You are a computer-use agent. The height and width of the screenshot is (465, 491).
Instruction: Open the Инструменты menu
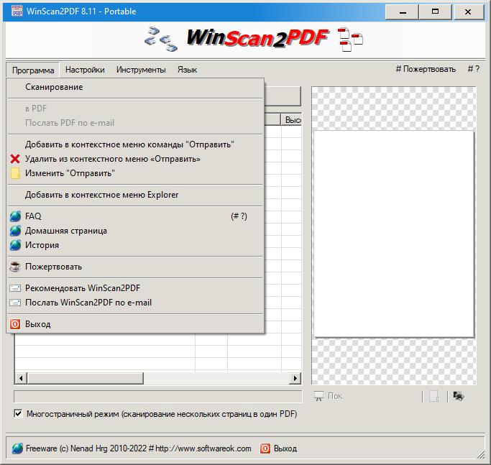[141, 70]
